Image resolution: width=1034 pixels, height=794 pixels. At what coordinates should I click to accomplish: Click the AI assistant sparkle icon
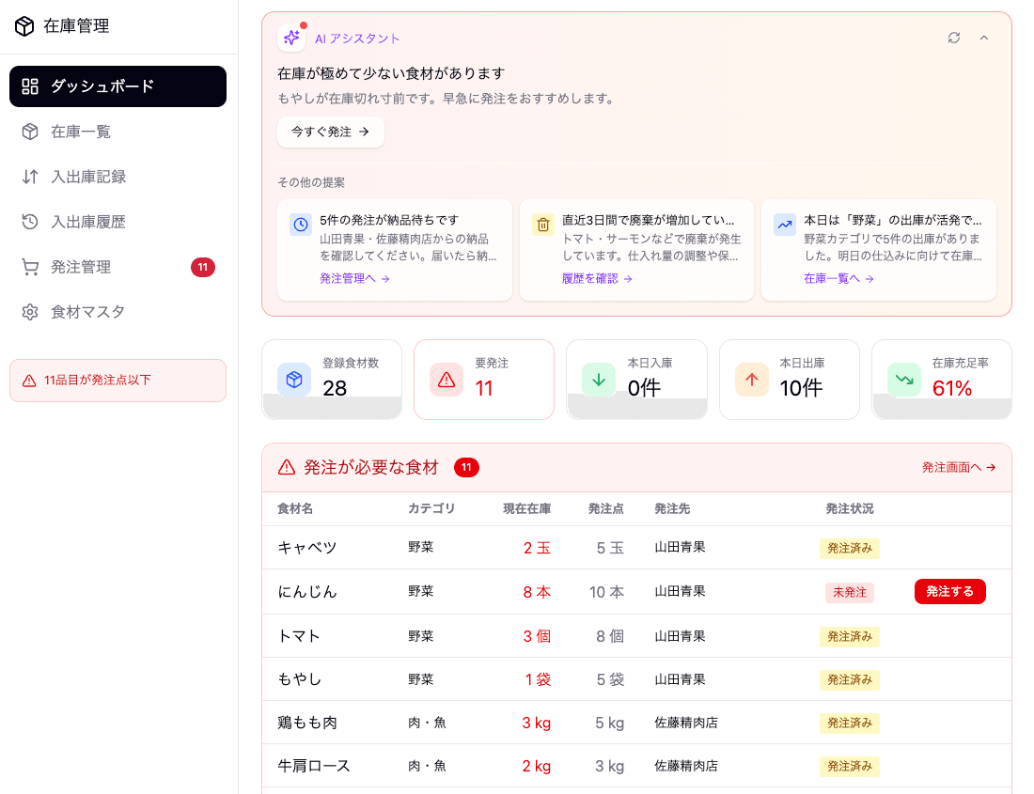pyautogui.click(x=291, y=38)
